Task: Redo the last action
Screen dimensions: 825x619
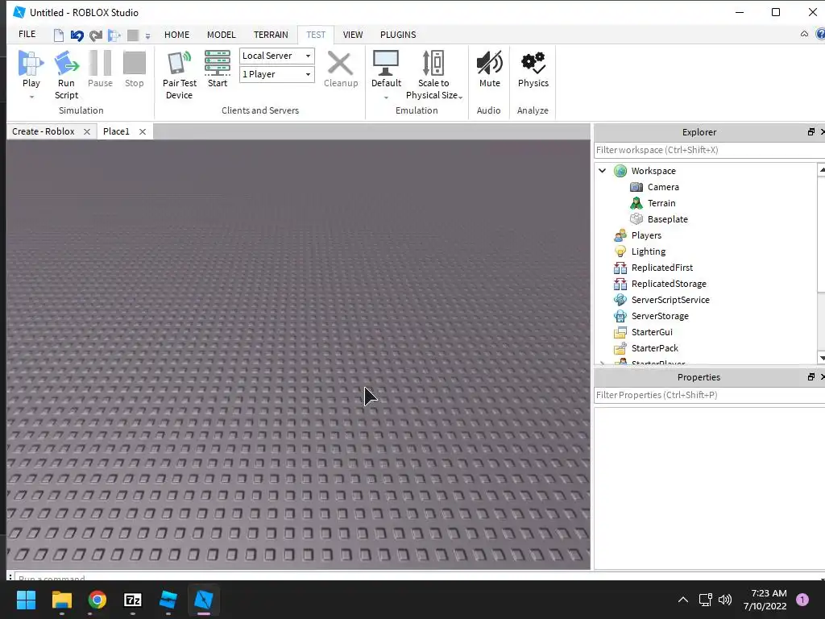Action: (96, 35)
